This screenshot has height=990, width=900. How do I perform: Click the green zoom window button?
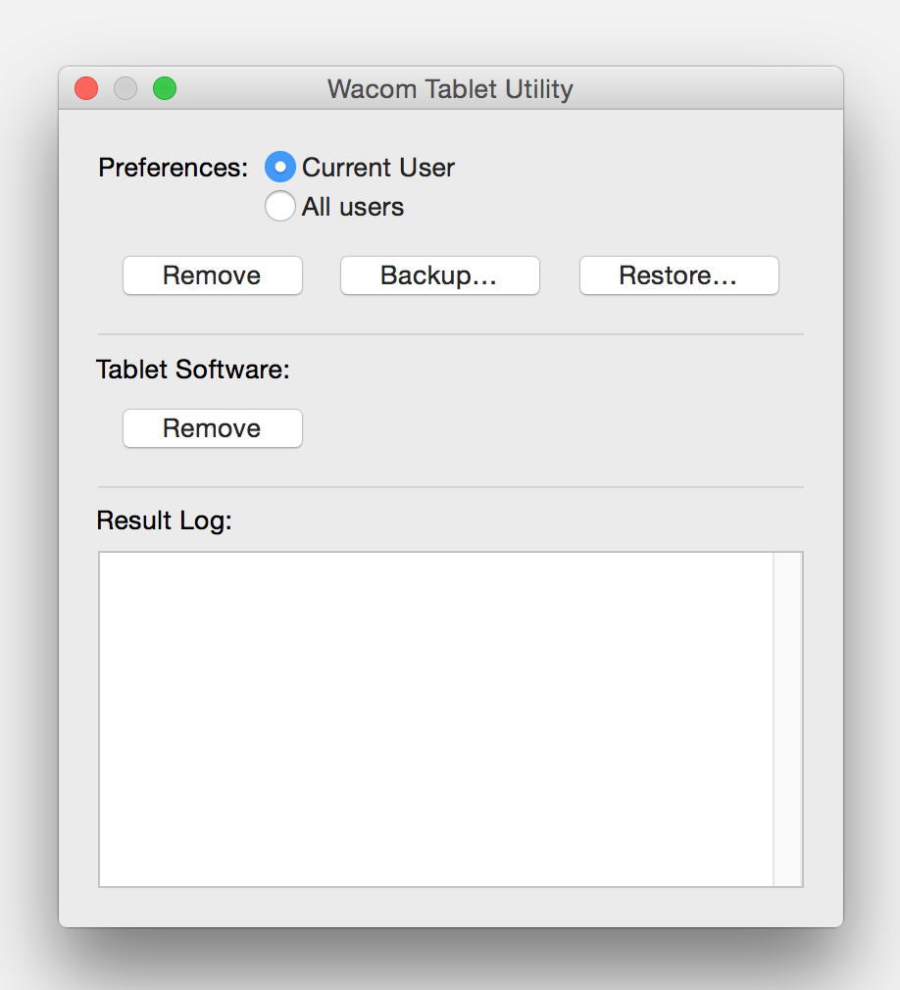[x=165, y=89]
